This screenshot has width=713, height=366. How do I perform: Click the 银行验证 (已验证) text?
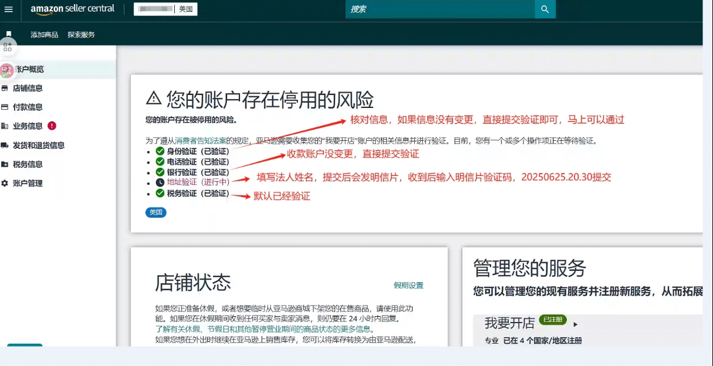tap(198, 172)
